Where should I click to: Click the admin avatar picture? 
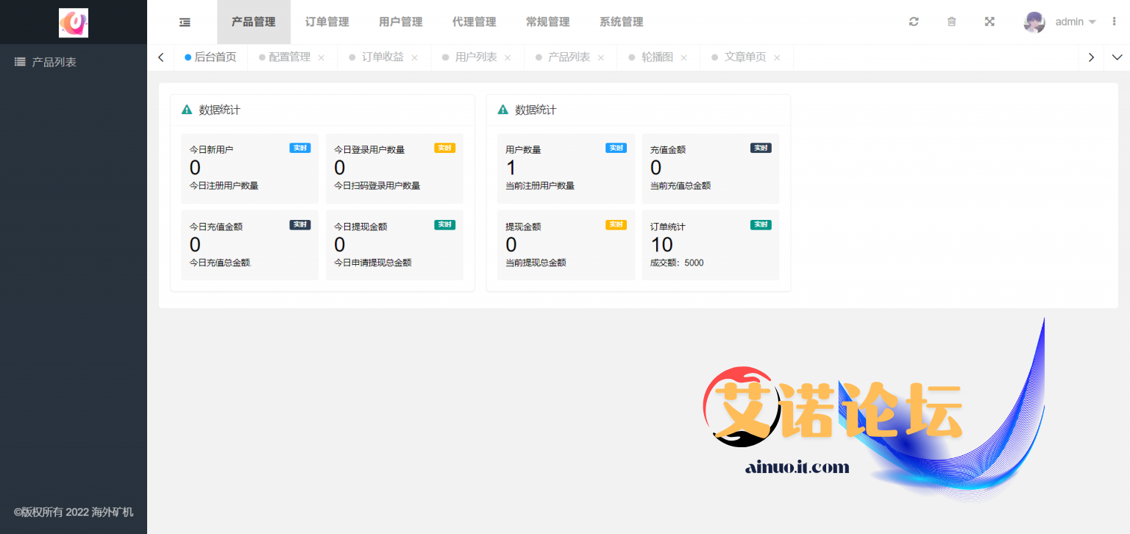pyautogui.click(x=1034, y=22)
